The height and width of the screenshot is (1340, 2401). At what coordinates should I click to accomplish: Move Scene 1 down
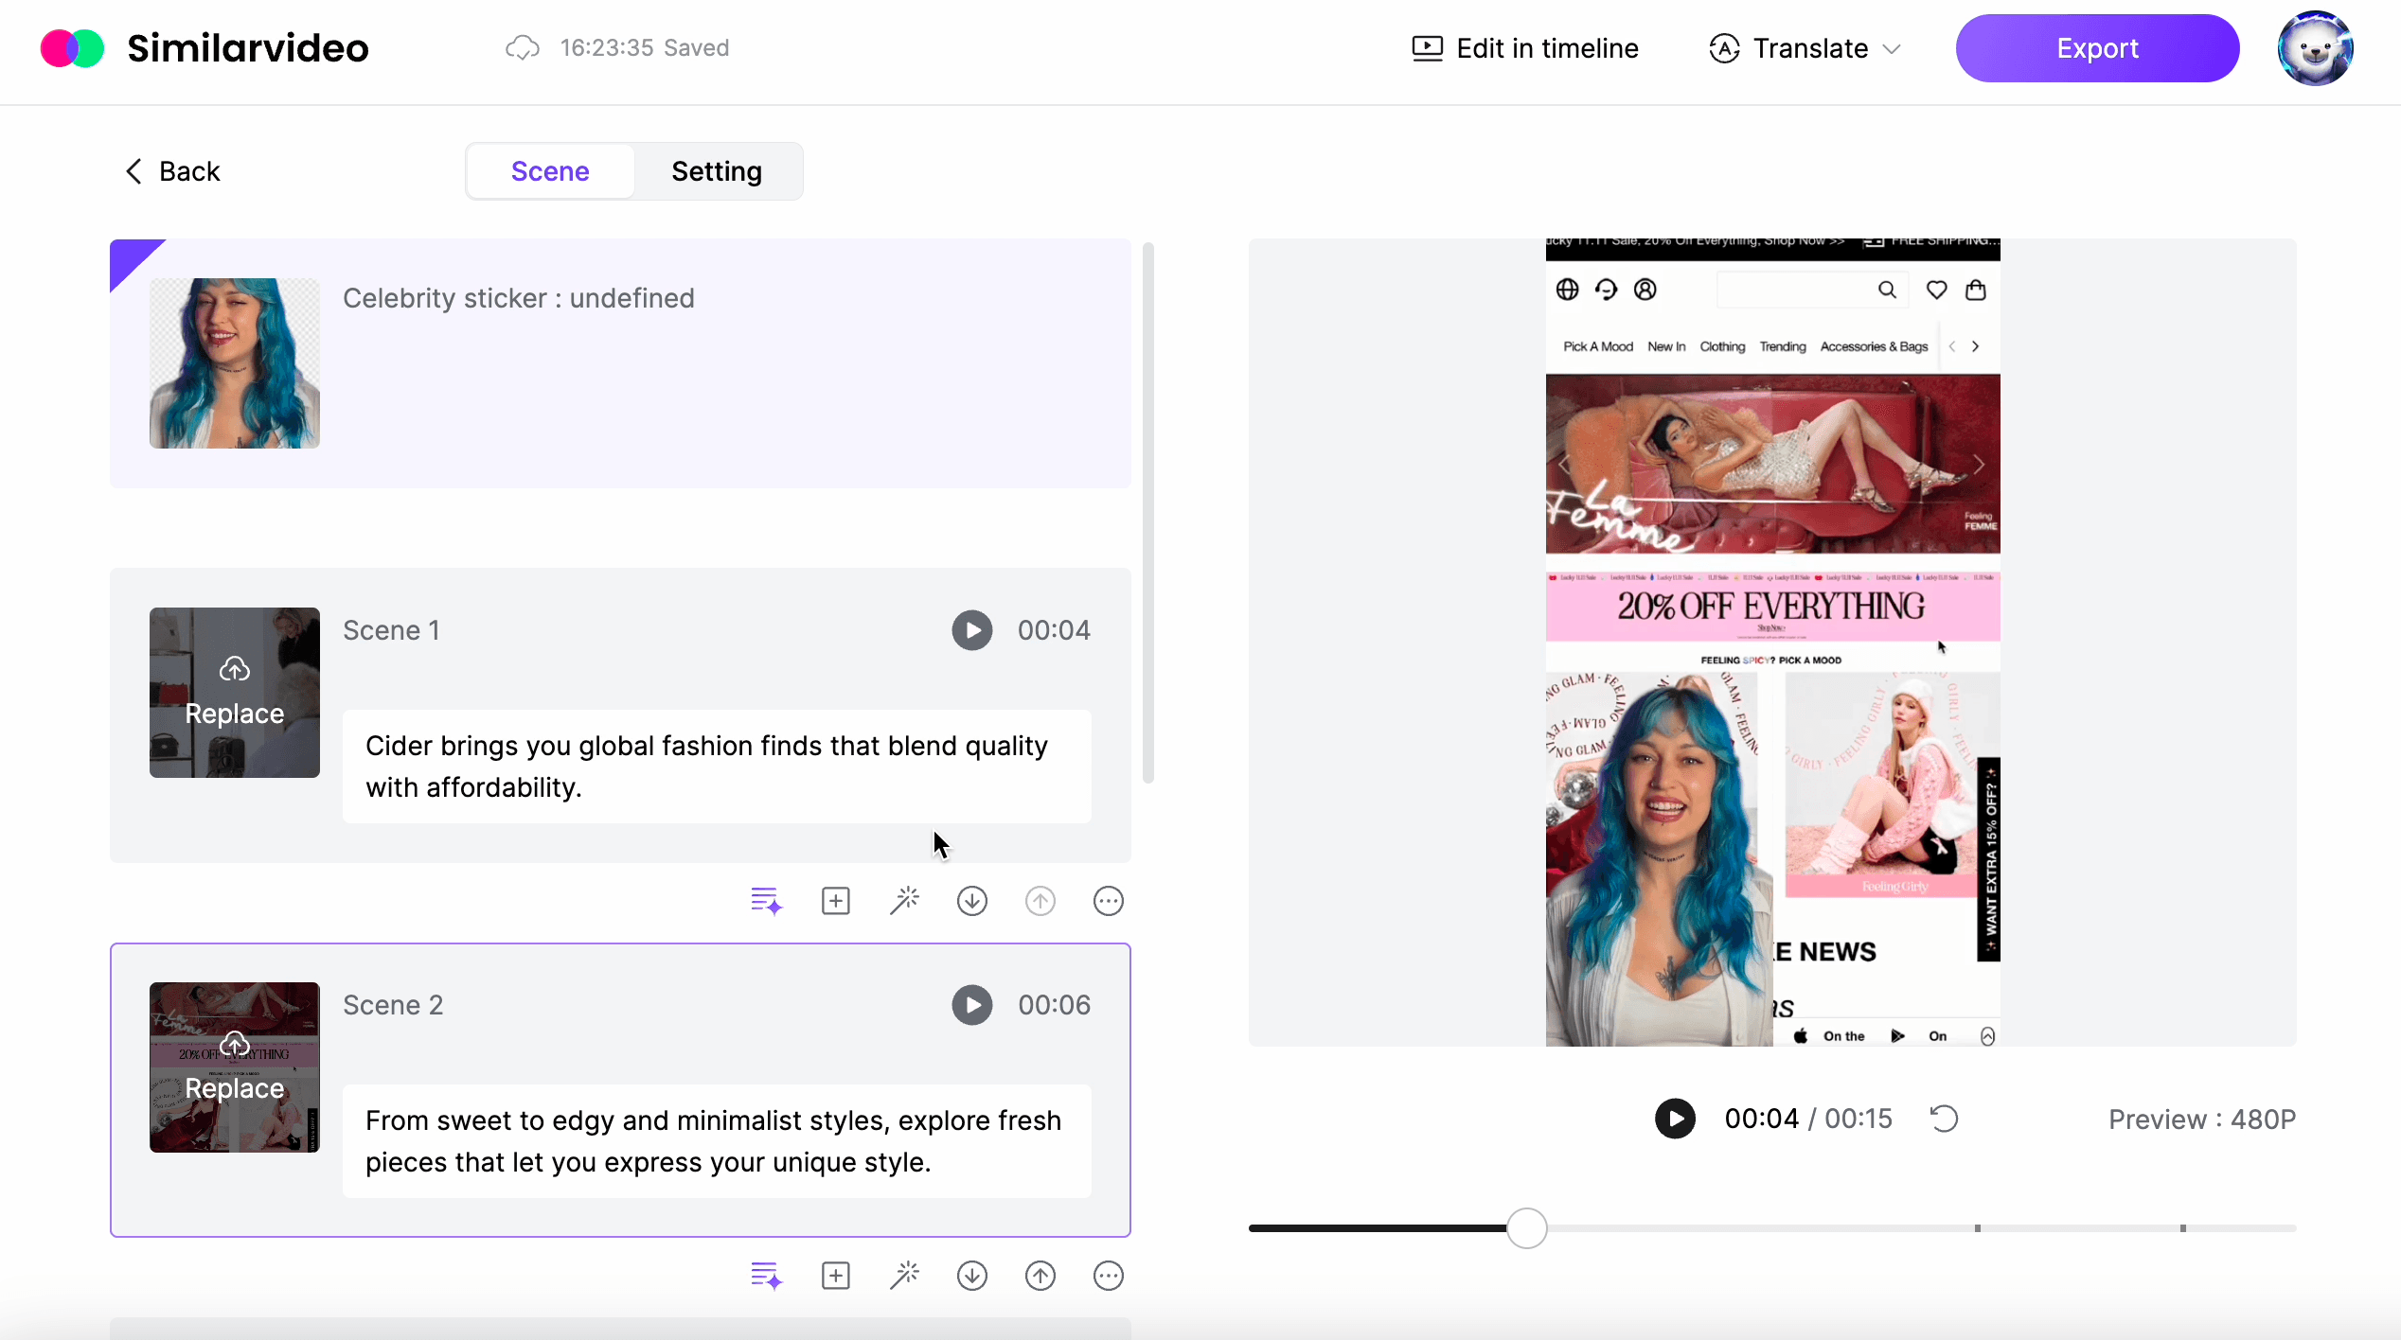click(972, 901)
